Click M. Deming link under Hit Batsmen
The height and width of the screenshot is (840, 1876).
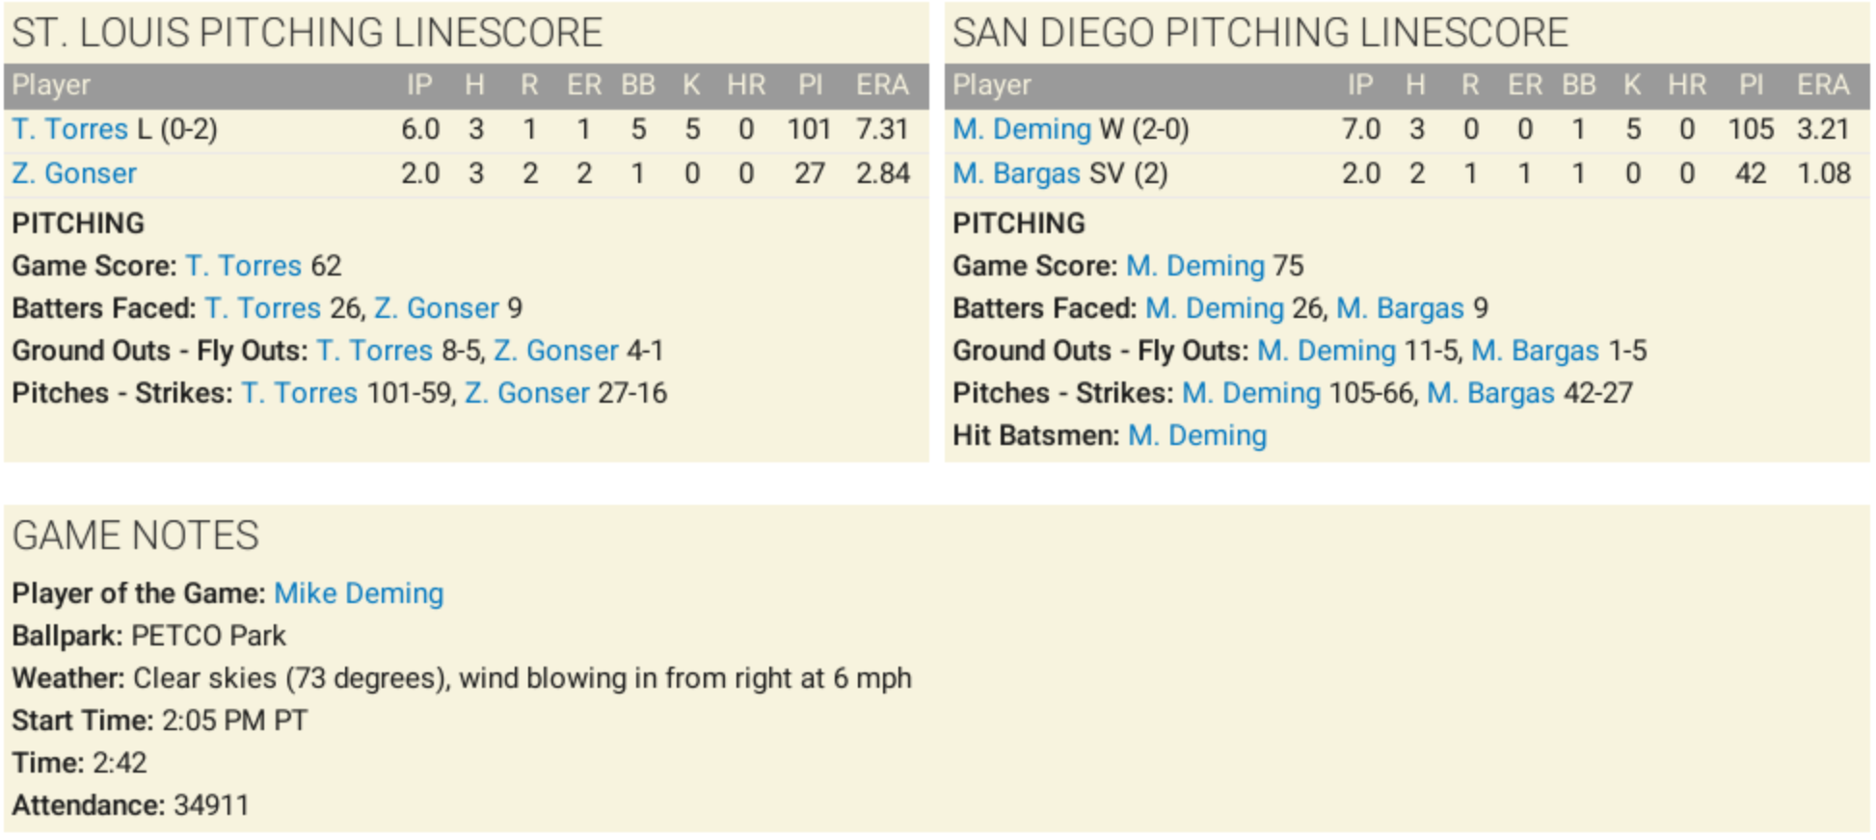click(1197, 435)
